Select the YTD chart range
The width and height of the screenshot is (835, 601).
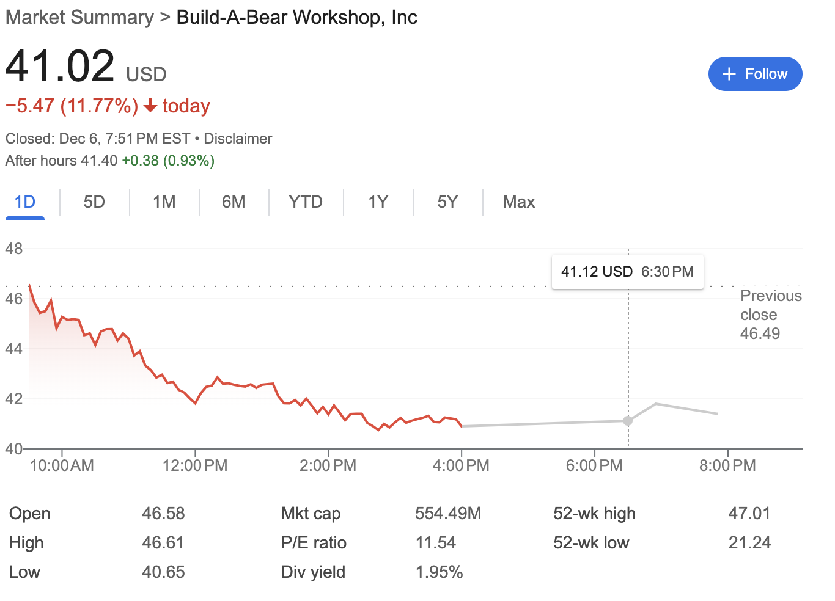(x=306, y=202)
